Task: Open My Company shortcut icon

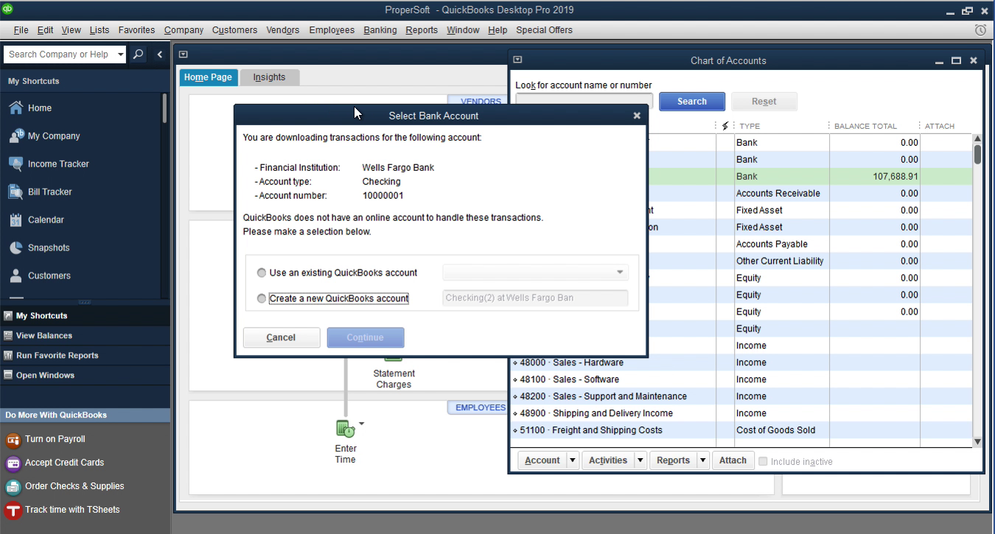Action: tap(15, 136)
